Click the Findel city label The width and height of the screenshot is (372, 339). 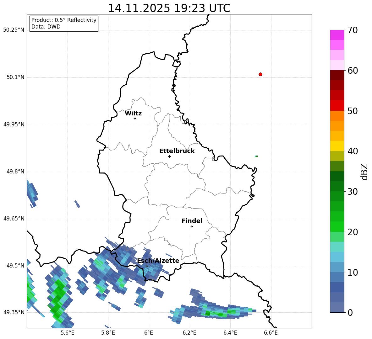(x=192, y=221)
